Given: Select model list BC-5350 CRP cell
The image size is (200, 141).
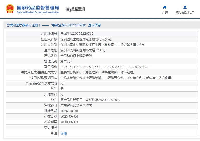Looking at the screenshot, I should [128, 67].
